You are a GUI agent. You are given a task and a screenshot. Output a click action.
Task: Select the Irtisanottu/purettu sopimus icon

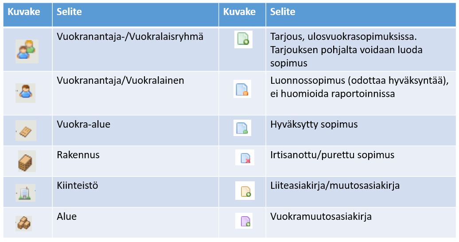(244, 157)
